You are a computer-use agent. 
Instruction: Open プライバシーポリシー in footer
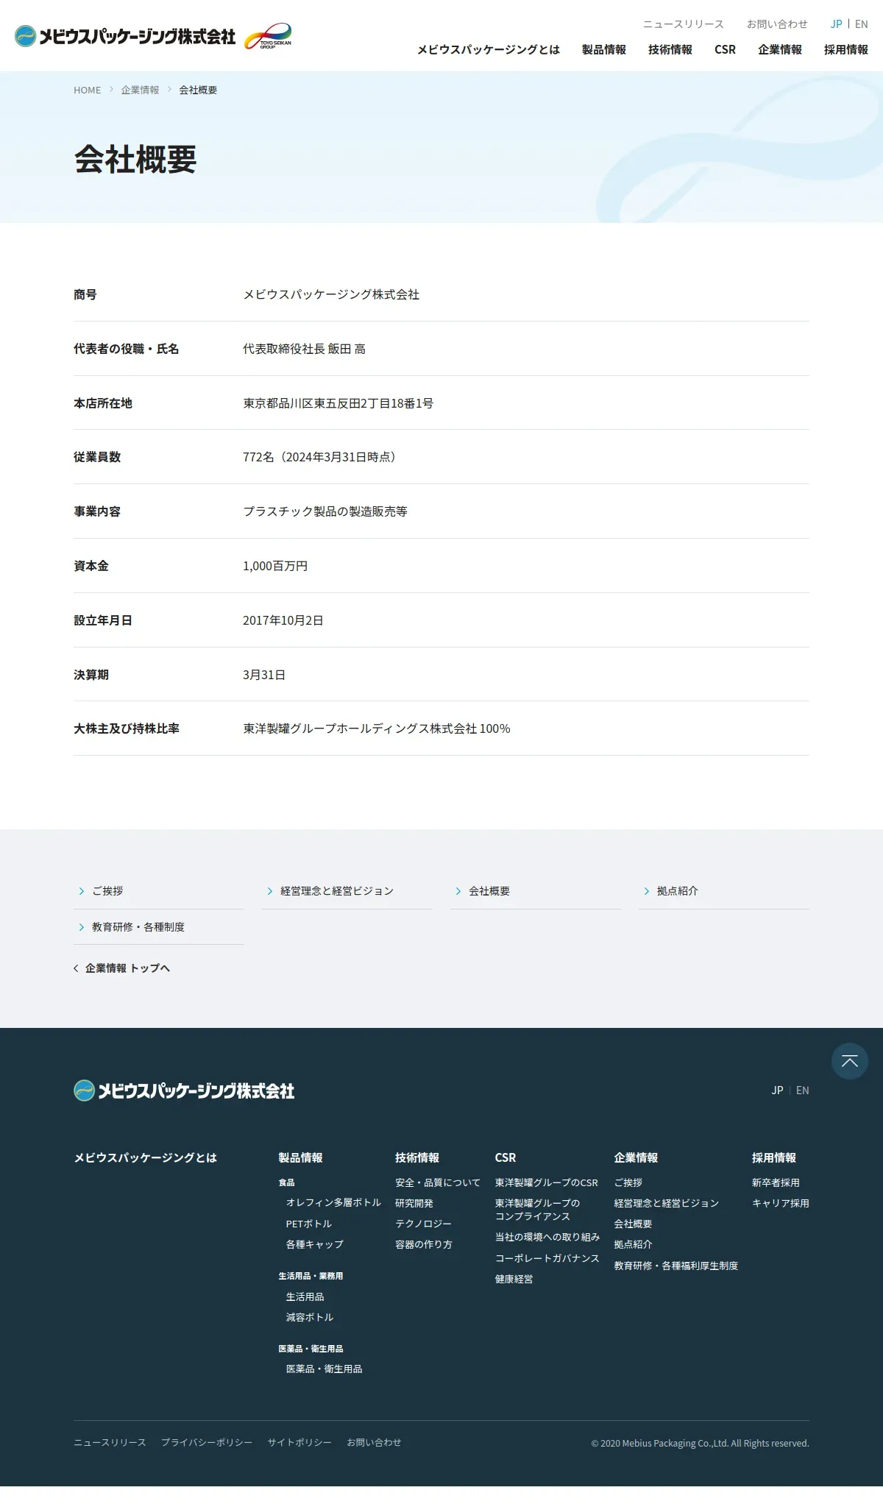[207, 1442]
